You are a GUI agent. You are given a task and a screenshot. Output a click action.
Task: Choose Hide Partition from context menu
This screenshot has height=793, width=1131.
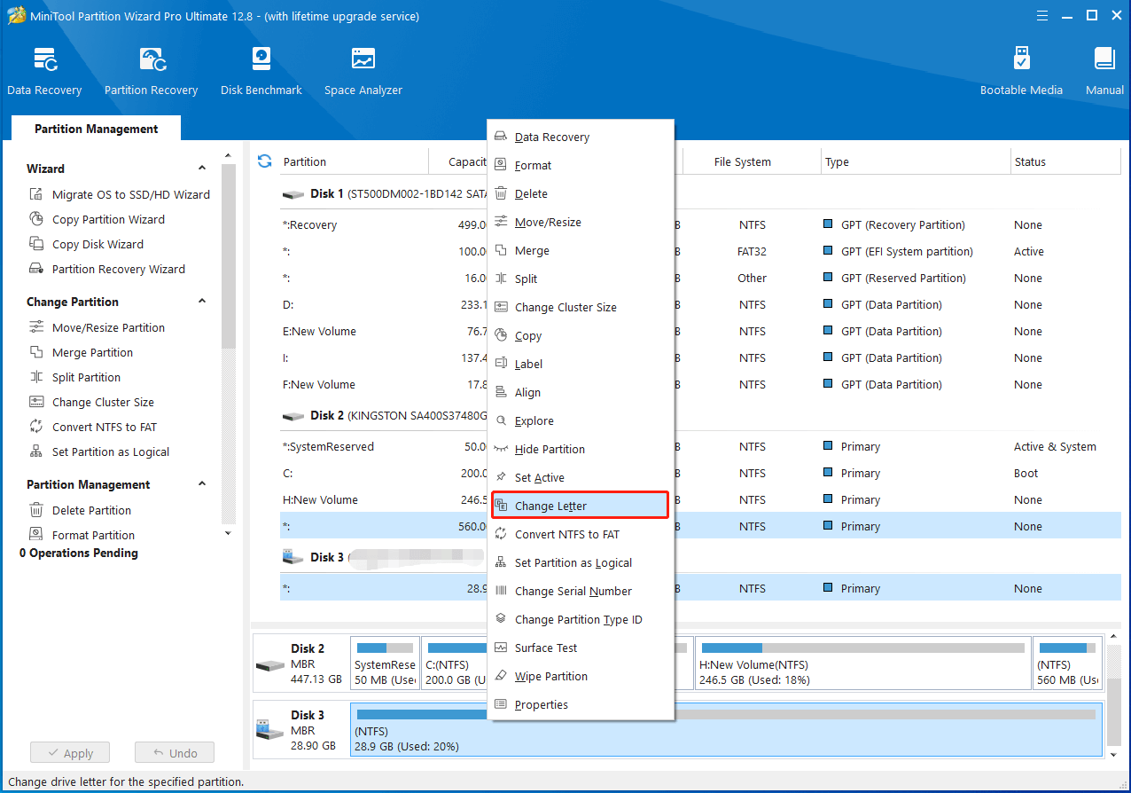pos(581,449)
